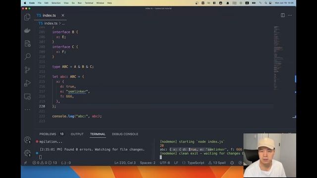The width and height of the screenshot is (317, 178).
Task: Expand the breadcrumb '...' symbol segment
Action: click(63, 24)
